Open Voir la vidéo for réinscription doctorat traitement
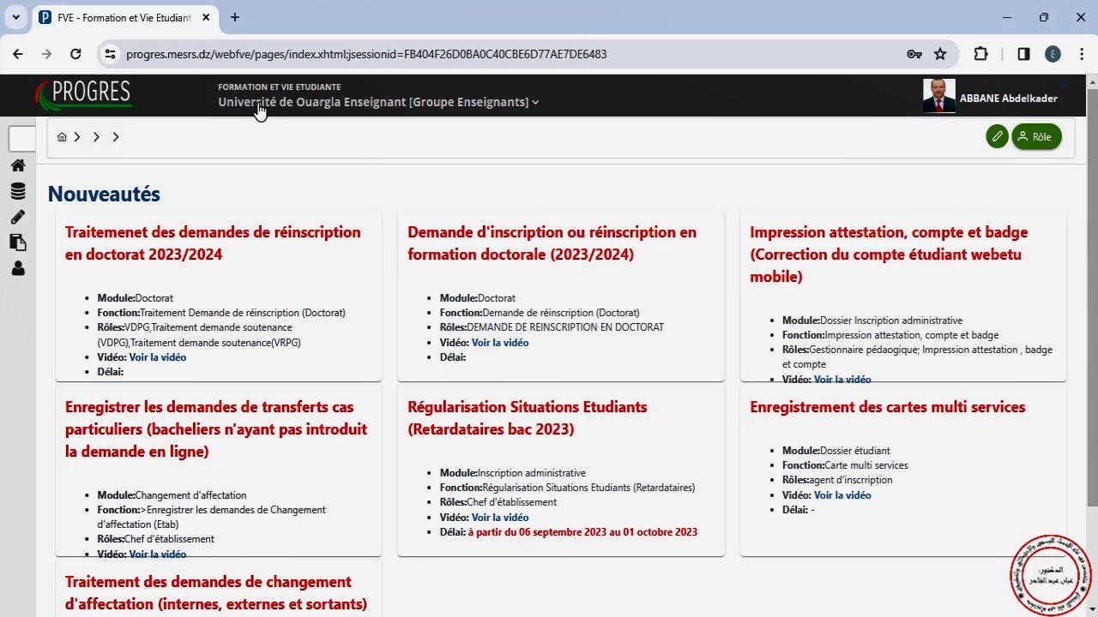The image size is (1098, 617). click(157, 357)
